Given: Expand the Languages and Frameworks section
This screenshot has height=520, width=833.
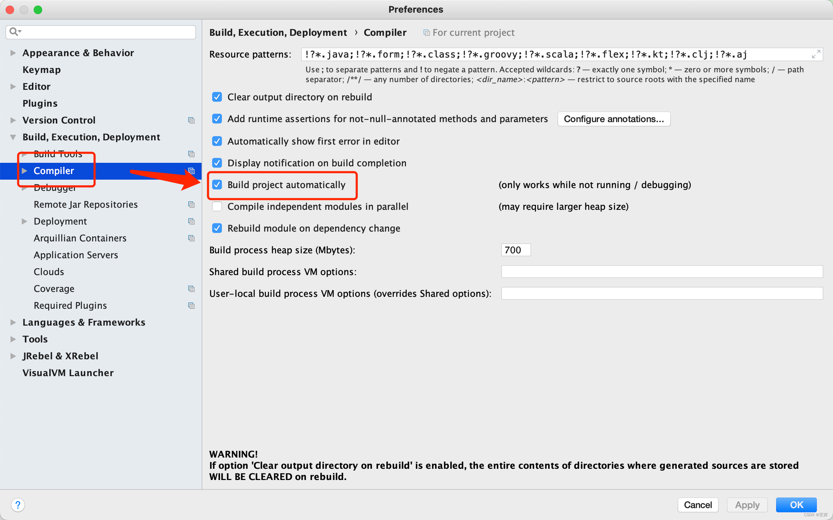Looking at the screenshot, I should pyautogui.click(x=13, y=322).
